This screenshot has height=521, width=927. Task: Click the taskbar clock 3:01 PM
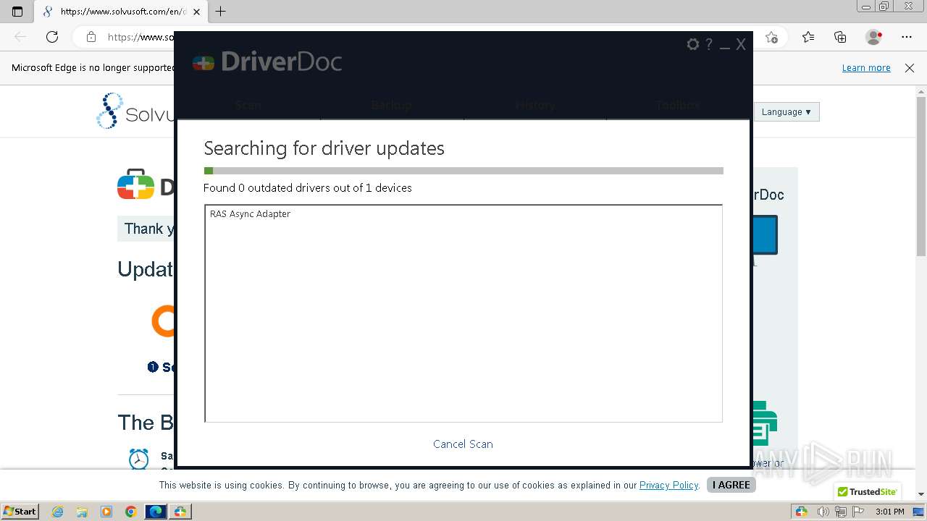890,512
